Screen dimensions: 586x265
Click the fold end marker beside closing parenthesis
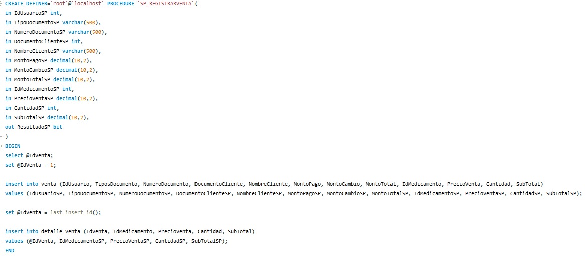[x=1, y=137]
